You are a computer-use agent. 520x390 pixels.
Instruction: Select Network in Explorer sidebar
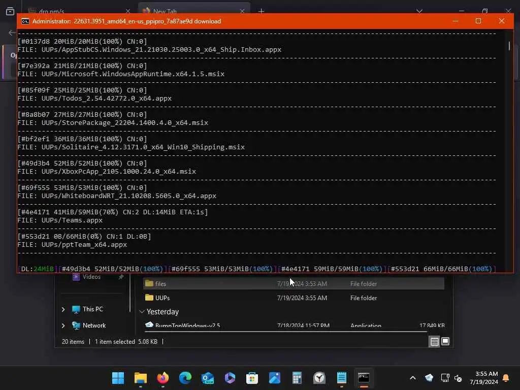coord(94,326)
